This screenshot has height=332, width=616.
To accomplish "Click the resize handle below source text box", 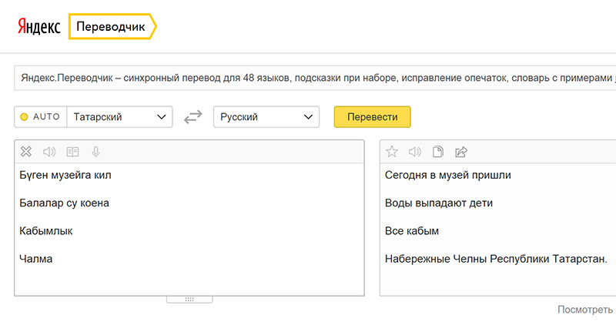I will [189, 300].
